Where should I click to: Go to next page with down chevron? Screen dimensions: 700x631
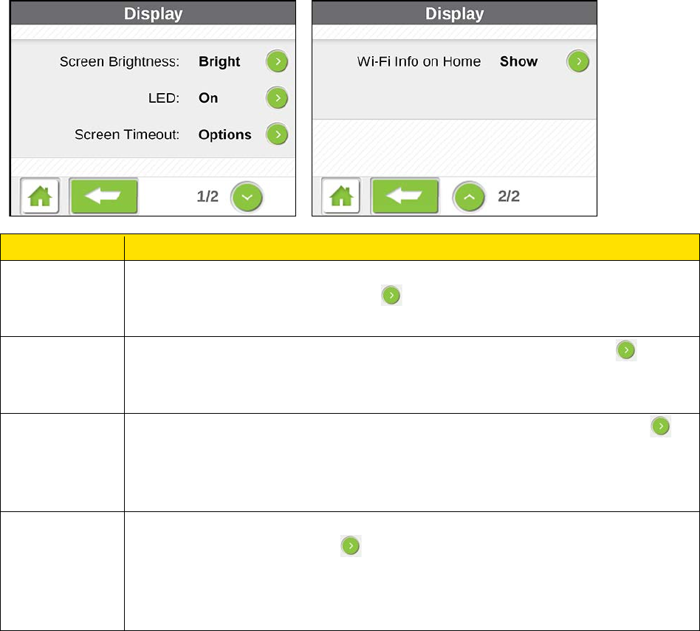[x=247, y=197]
